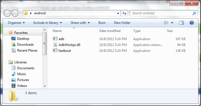This screenshot has width=201, height=106.
Task: Restore down the android Explorer window
Action: pos(181,3)
